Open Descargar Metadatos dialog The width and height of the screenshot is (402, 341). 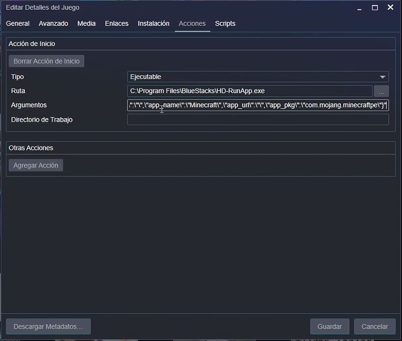48,326
